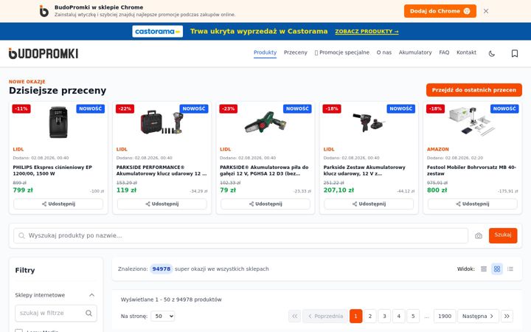Open the Parkside branch saw thumbnail

point(265,122)
